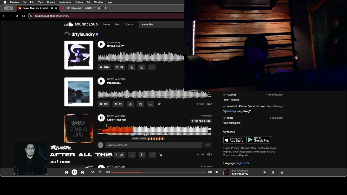Viewport: 347px width, 195px height.
Task: Copy link for Kooler Than You
Action: [x=142, y=155]
